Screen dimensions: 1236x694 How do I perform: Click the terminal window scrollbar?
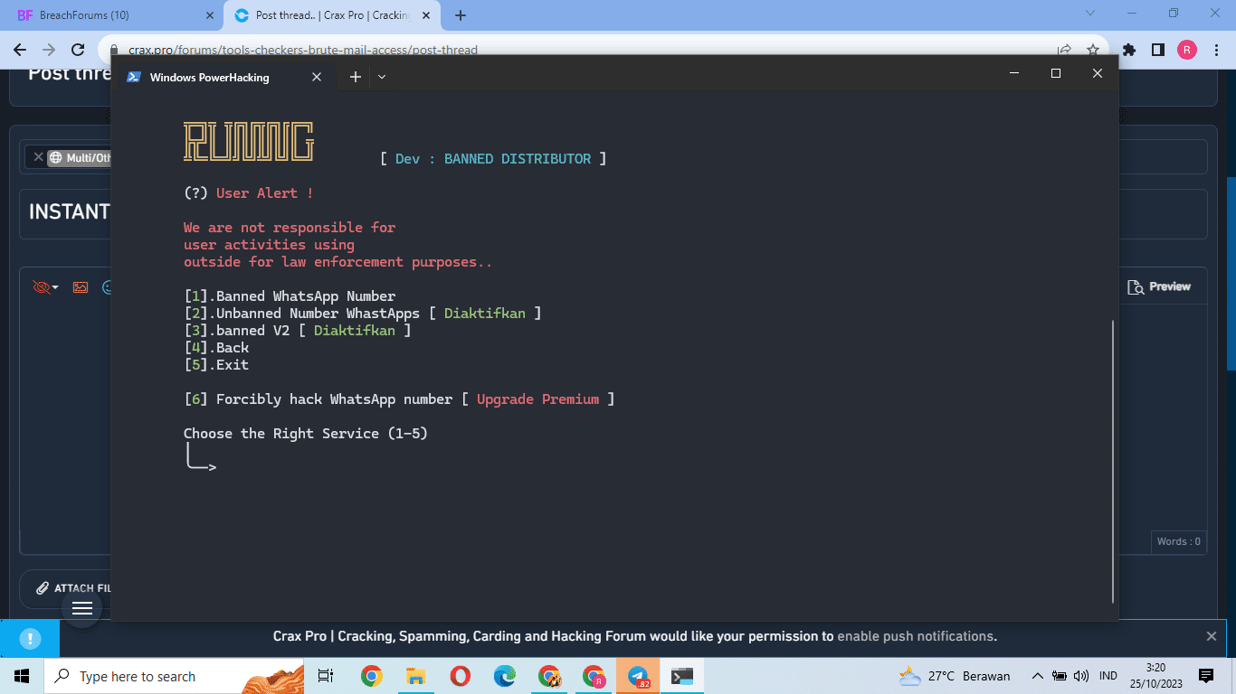[x=1114, y=461]
